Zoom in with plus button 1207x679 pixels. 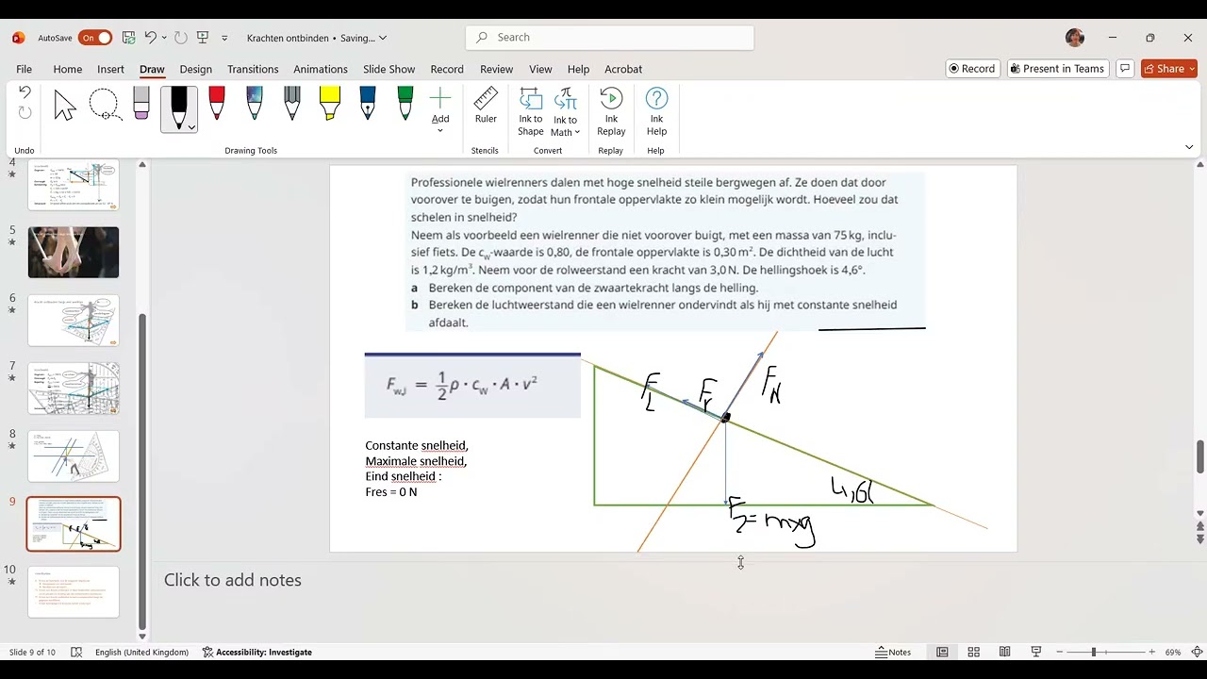click(1151, 652)
